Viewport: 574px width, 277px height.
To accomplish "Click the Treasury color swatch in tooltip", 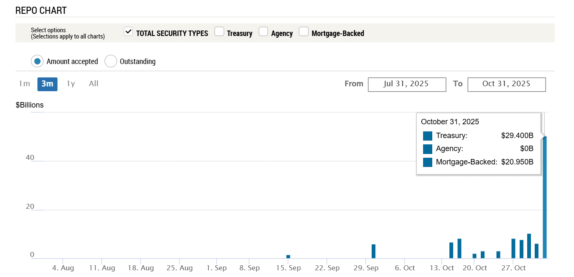I will point(427,136).
